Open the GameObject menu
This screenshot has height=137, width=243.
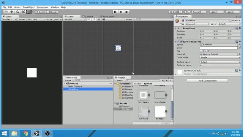pos(28,7)
